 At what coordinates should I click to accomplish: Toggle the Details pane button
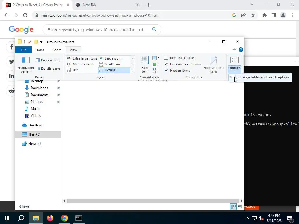click(x=48, y=69)
